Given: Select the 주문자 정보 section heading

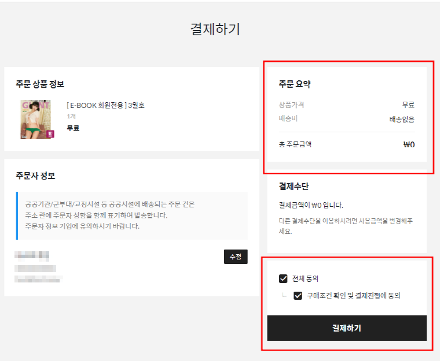Looking at the screenshot, I should tap(35, 176).
